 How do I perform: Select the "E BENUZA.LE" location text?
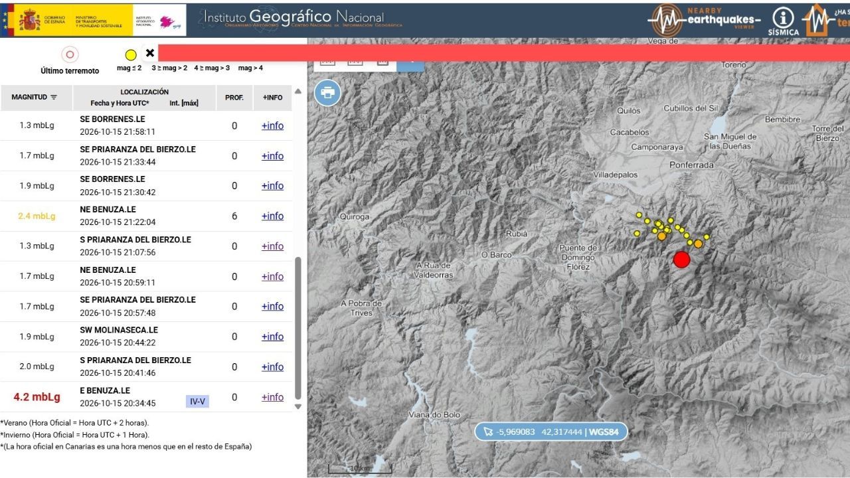coord(105,390)
